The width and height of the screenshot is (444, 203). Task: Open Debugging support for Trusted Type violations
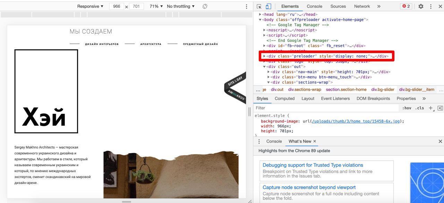313,165
